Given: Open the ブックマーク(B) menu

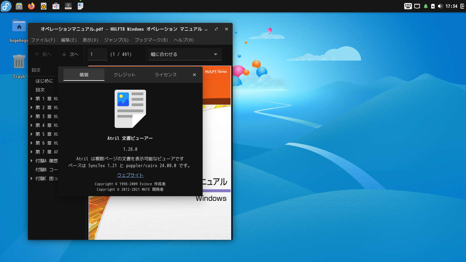Looking at the screenshot, I should 151,40.
